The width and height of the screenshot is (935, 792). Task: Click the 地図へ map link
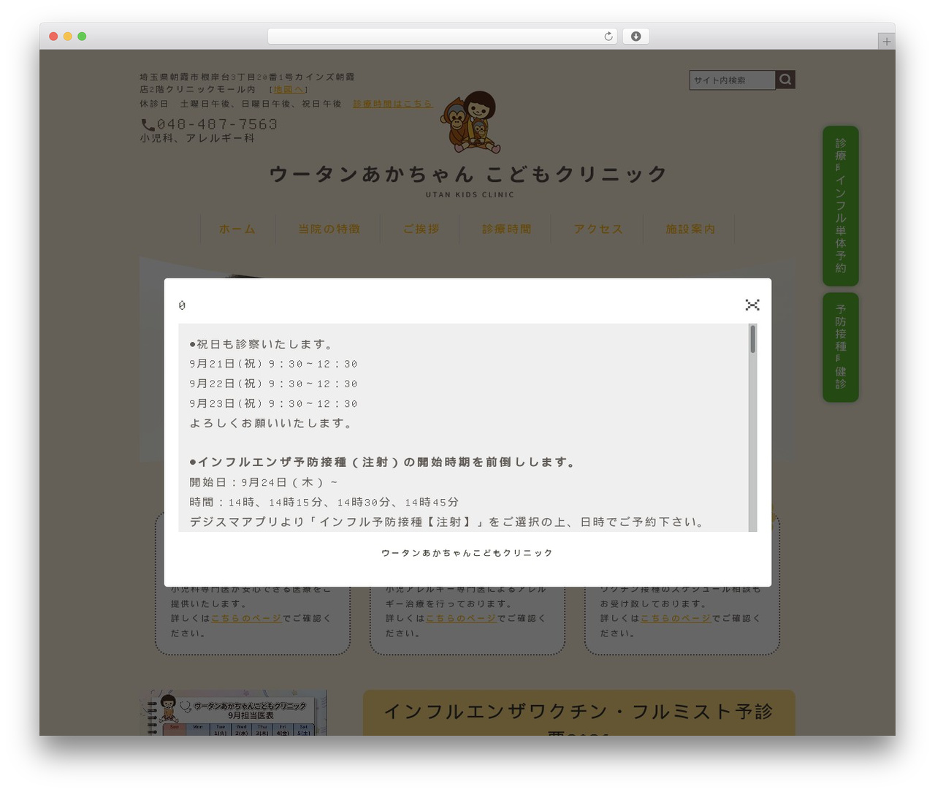tap(289, 90)
